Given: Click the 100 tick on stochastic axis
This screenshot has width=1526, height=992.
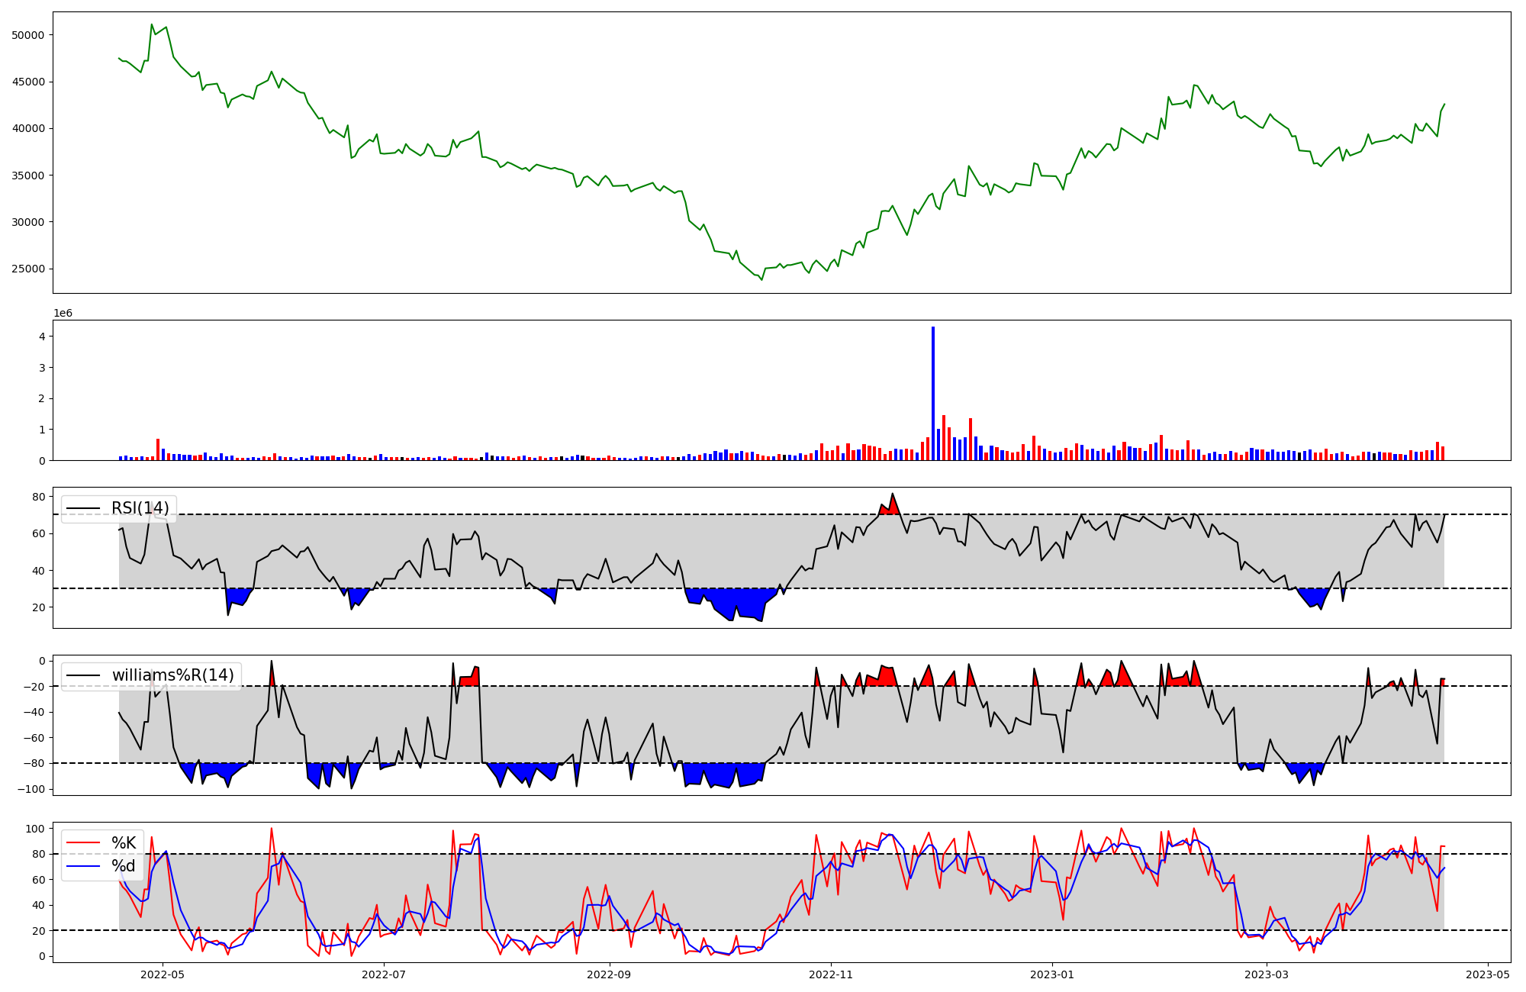Looking at the screenshot, I should pos(34,829).
